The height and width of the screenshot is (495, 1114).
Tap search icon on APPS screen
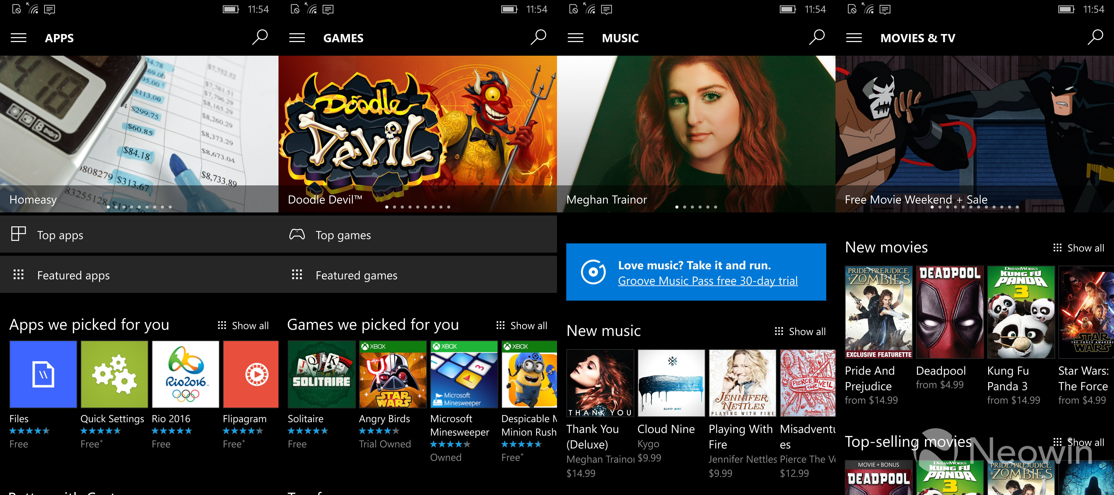260,37
